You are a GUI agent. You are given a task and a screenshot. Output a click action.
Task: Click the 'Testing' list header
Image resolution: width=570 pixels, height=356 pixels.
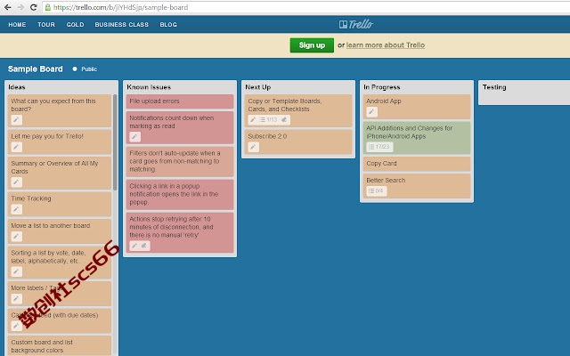tap(494, 87)
